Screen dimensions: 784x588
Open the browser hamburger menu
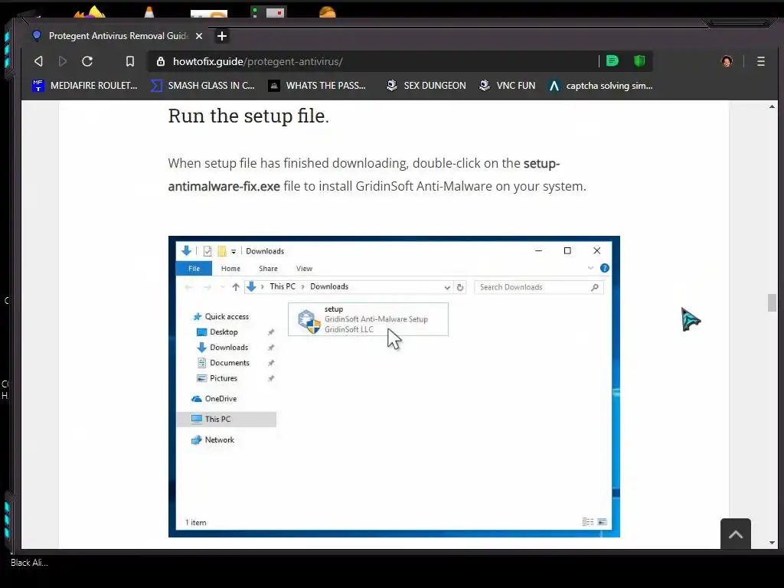760,61
